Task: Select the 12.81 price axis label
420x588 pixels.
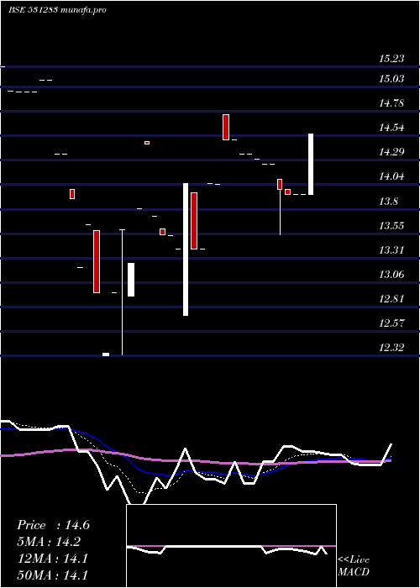Action: tap(391, 299)
